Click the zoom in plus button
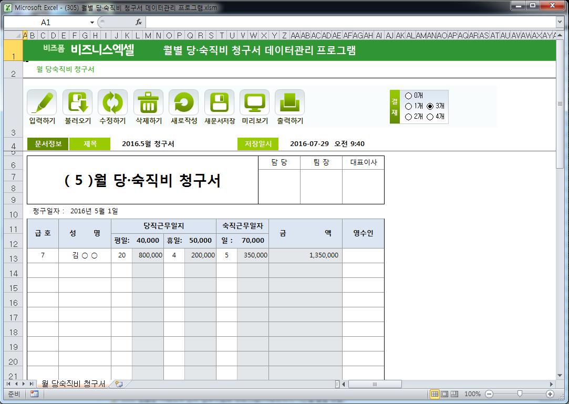569x404 pixels. 550,394
